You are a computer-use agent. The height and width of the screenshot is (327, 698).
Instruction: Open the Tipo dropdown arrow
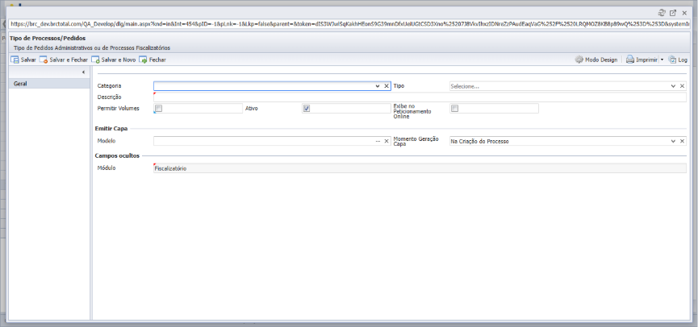(673, 86)
